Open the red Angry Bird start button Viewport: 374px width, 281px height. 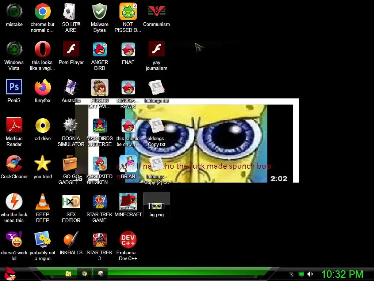tap(10, 274)
